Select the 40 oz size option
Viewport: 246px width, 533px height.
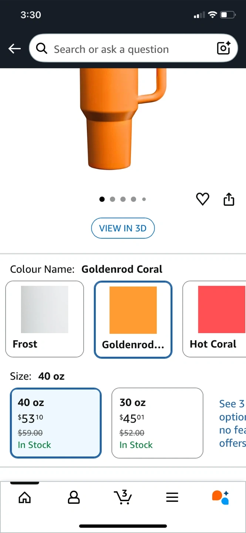(55, 423)
